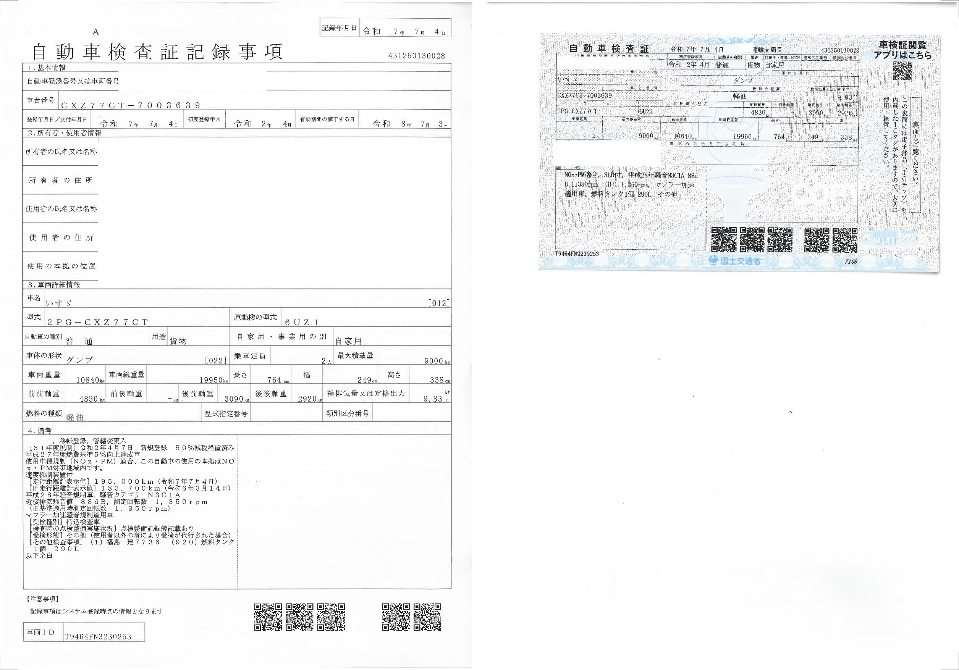Select the note 記録事項はシステム登録時点の情報となります
959x670 pixels.
click(97, 611)
